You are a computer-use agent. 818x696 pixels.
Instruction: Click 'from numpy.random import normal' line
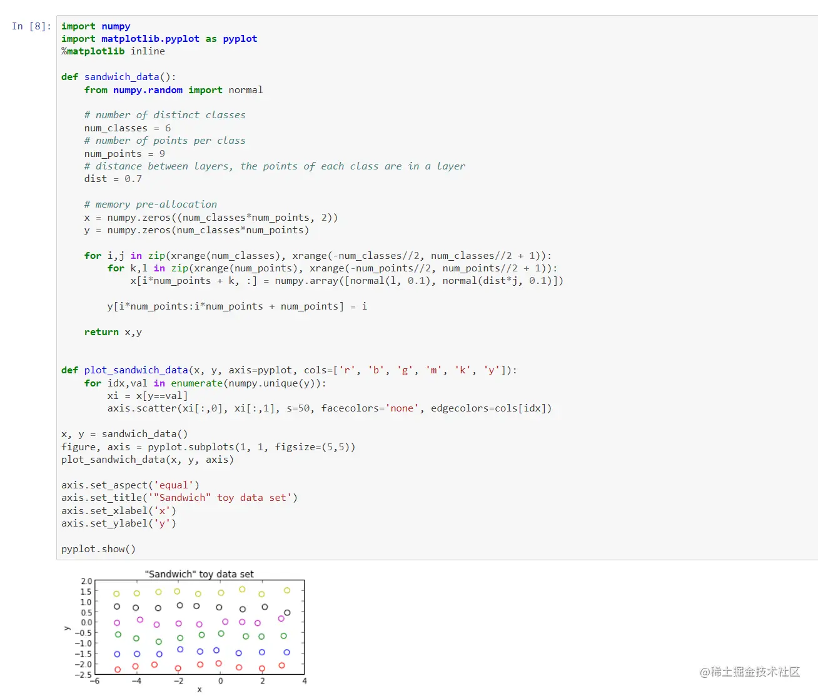(174, 90)
